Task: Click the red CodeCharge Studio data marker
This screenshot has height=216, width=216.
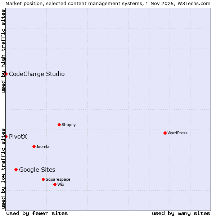Action: click(6, 74)
